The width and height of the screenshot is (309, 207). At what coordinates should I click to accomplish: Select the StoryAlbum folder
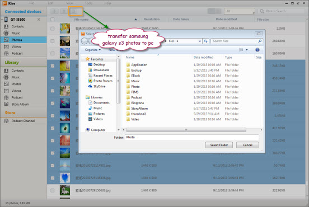[x=139, y=109]
